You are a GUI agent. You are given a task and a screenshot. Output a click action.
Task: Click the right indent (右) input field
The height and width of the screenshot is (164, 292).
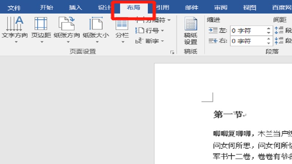click(247, 41)
